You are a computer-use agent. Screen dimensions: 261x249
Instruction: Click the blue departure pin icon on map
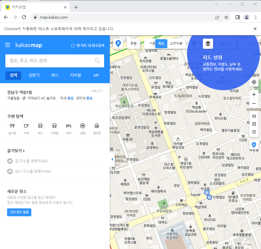[118, 44]
